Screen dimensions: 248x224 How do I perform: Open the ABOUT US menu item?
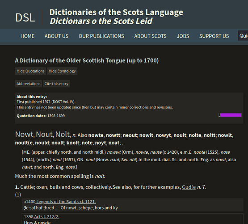[56, 36]
